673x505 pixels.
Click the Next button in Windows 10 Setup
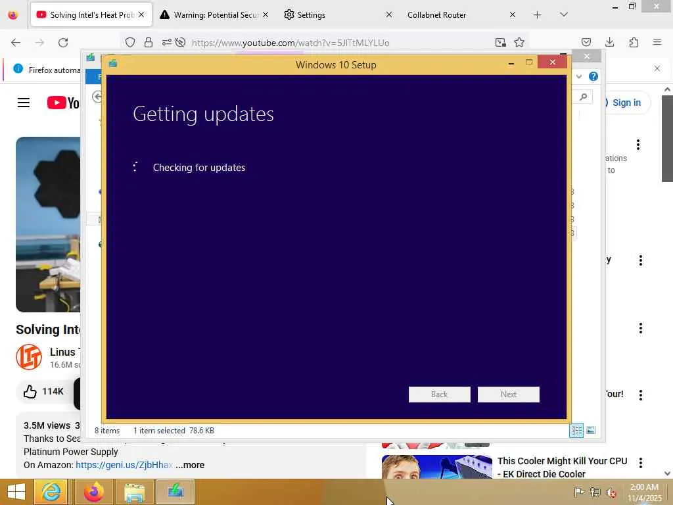508,395
